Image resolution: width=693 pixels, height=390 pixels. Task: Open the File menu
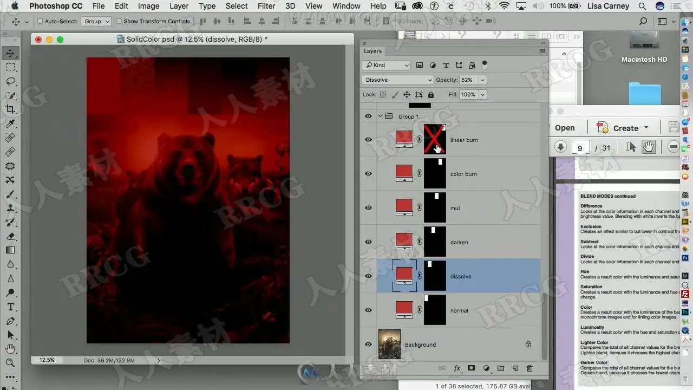click(x=99, y=6)
